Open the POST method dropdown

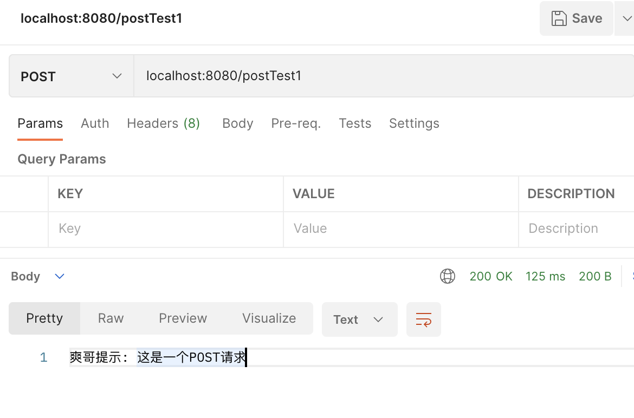(71, 76)
